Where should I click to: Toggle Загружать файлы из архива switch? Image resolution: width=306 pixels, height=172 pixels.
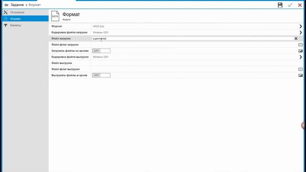[x=101, y=51]
